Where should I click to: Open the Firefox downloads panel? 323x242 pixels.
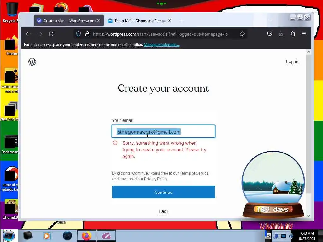(281, 34)
